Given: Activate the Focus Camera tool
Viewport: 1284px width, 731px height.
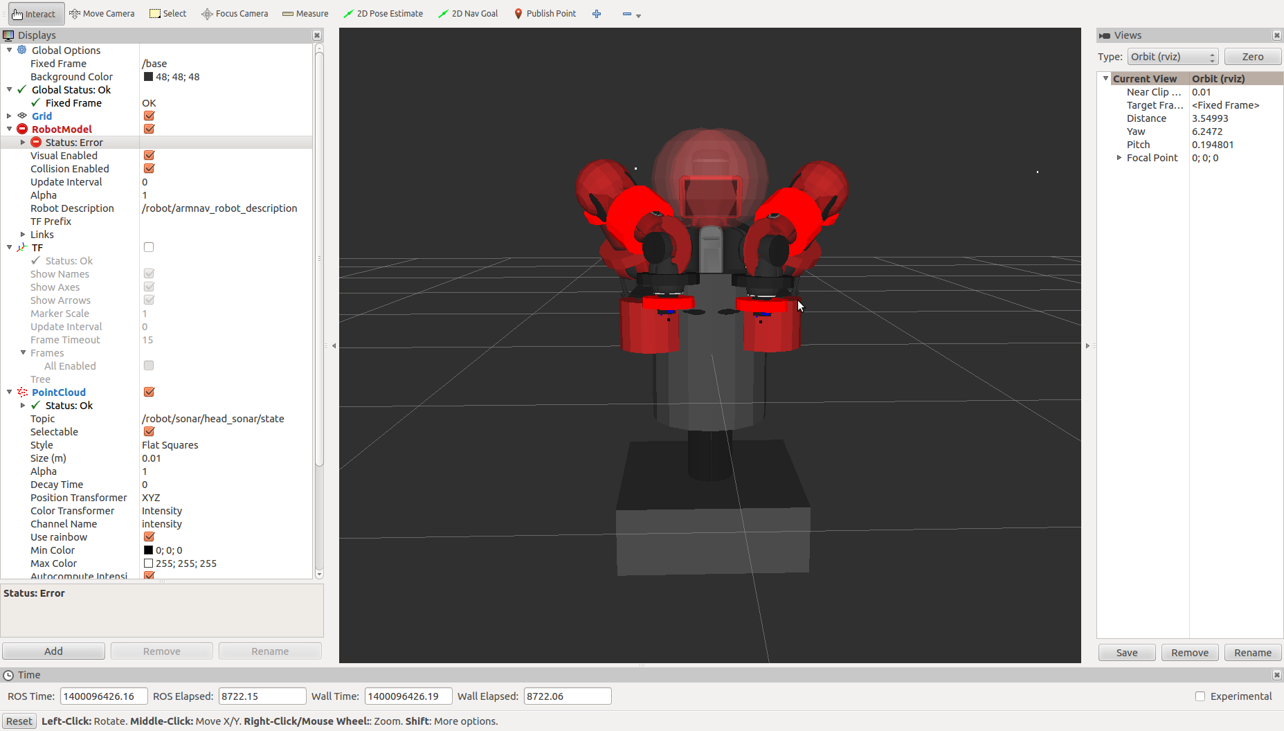Looking at the screenshot, I should click(x=235, y=14).
